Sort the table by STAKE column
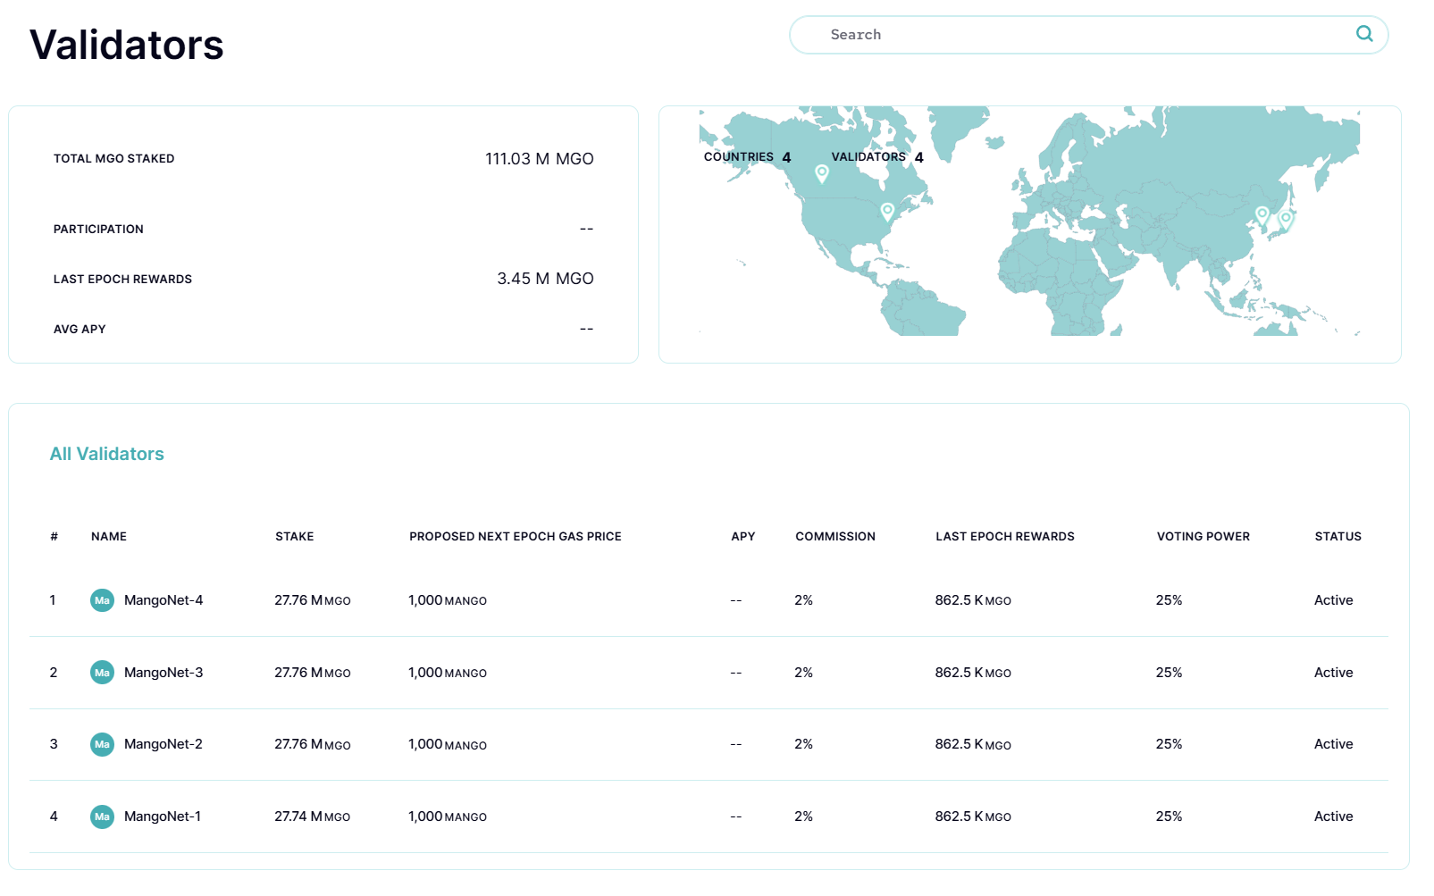The image size is (1434, 896). coord(294,536)
